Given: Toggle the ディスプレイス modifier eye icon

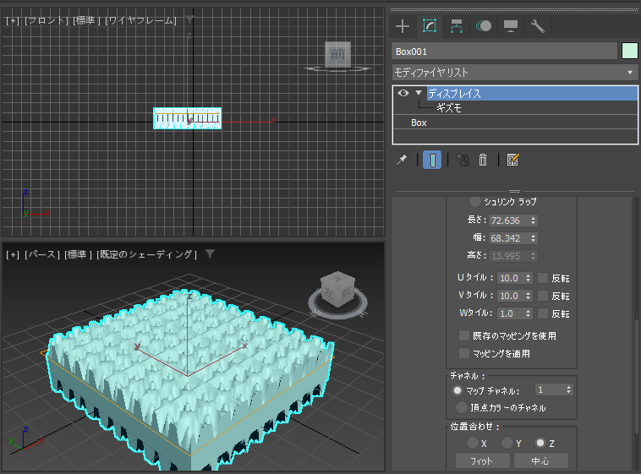Looking at the screenshot, I should [x=403, y=93].
